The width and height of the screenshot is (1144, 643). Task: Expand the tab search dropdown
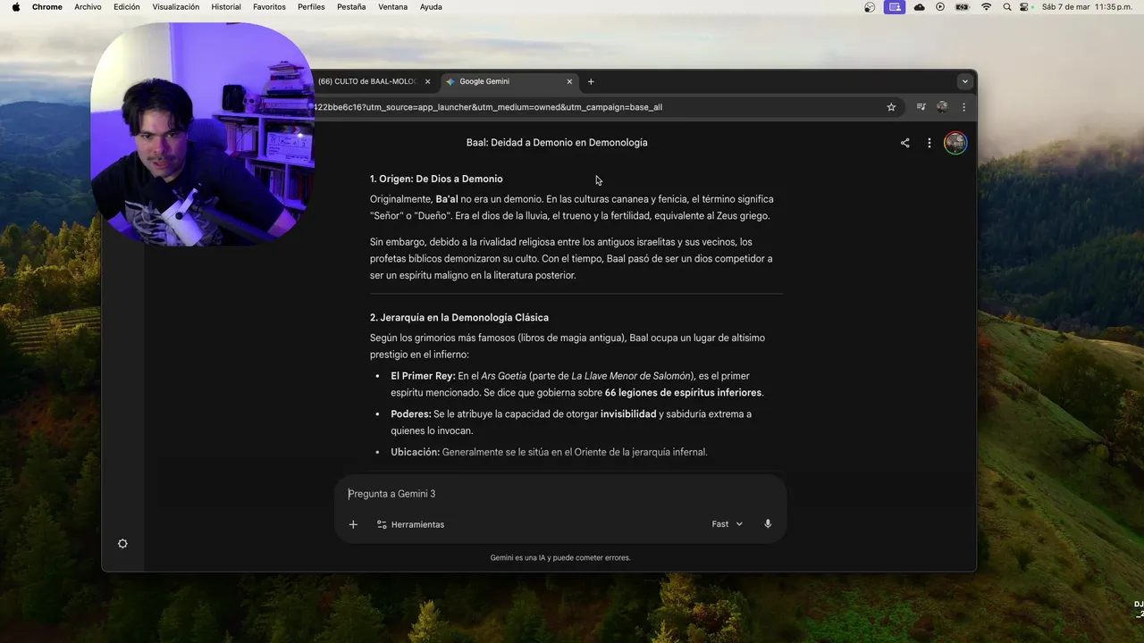click(x=964, y=81)
